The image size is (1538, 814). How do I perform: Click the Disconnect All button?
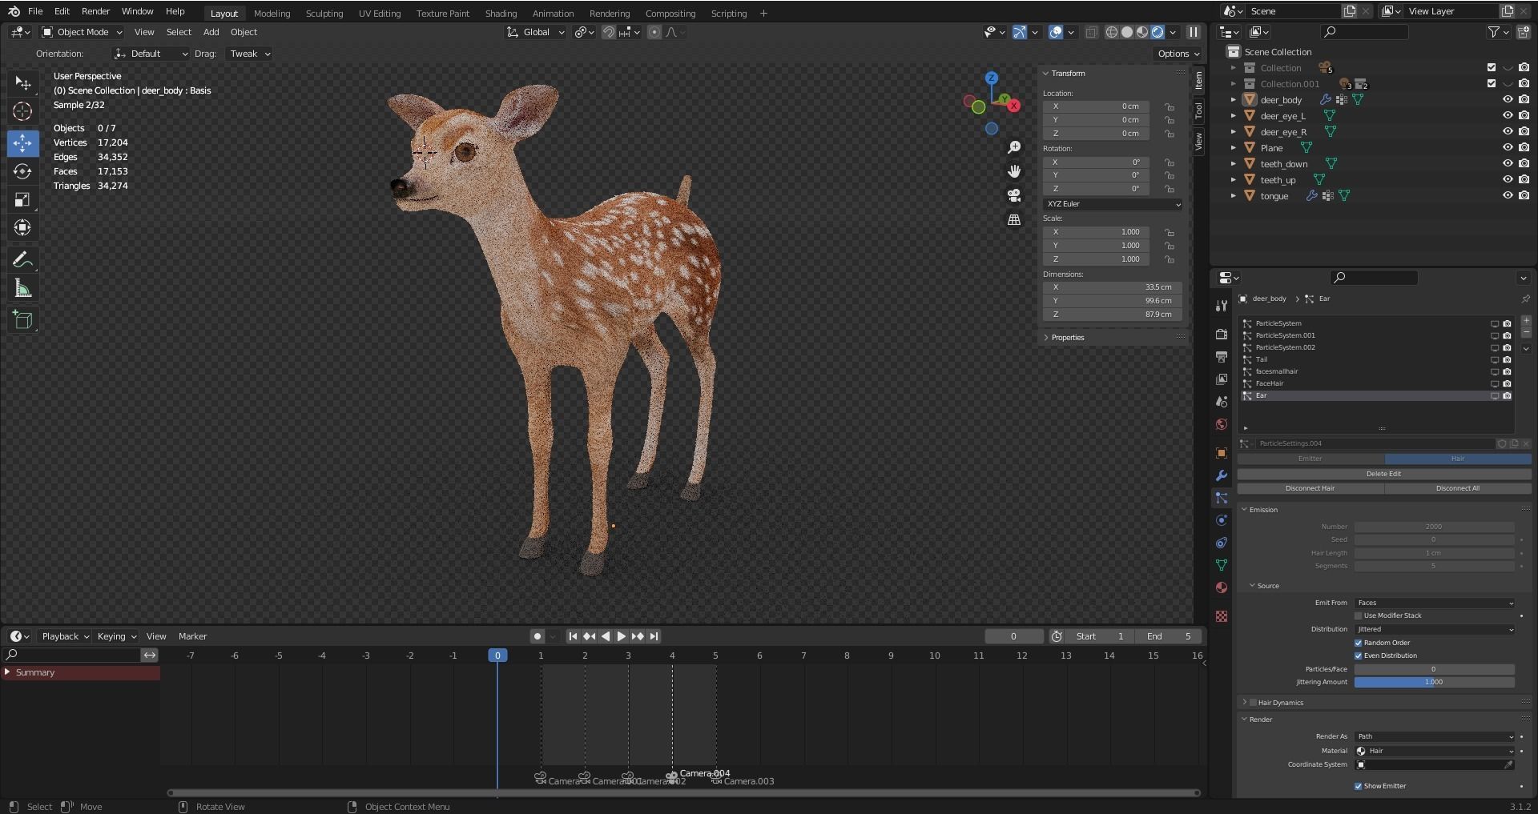pos(1457,488)
